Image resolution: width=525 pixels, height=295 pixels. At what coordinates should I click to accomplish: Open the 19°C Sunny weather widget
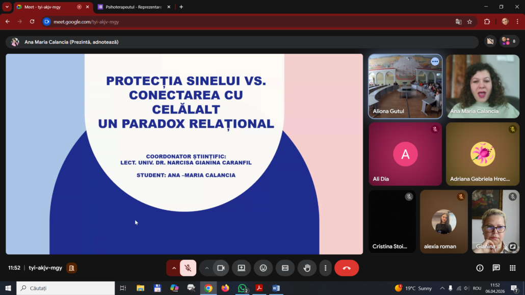pyautogui.click(x=413, y=288)
